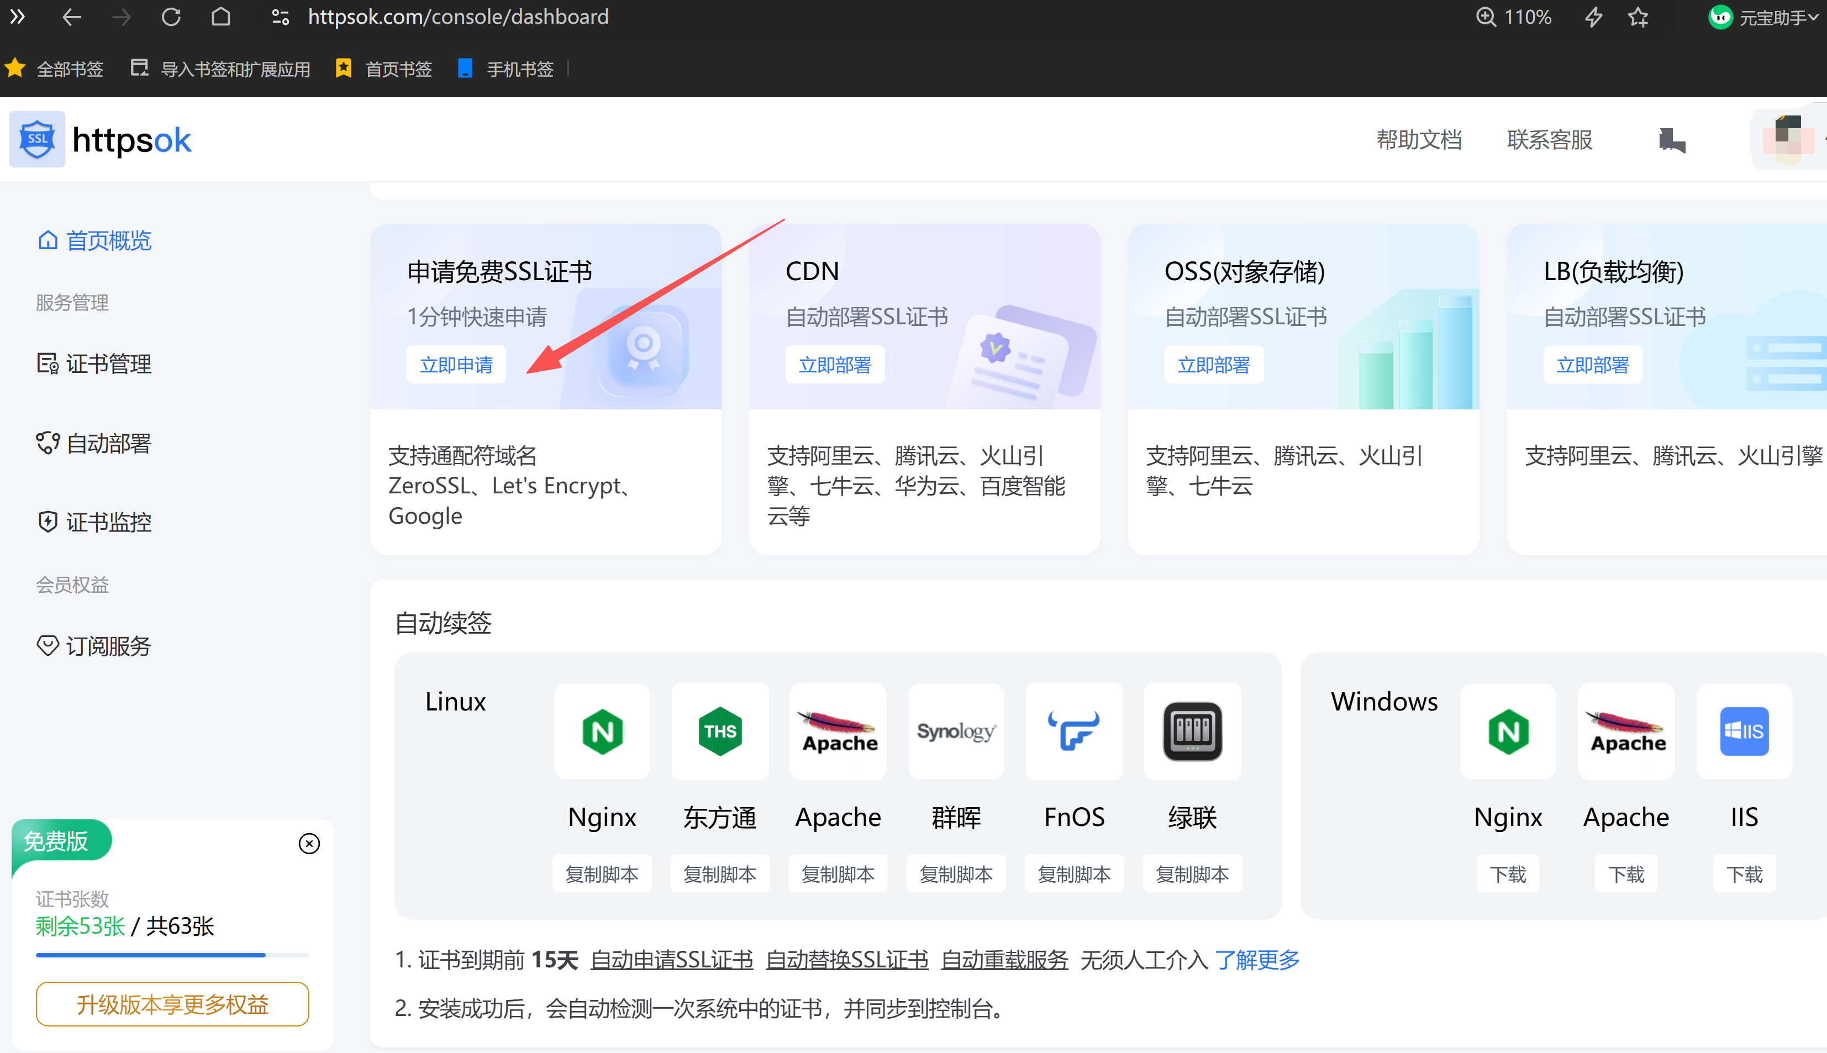
Task: Open the 首页书签 bookmark
Action: pyautogui.click(x=384, y=69)
